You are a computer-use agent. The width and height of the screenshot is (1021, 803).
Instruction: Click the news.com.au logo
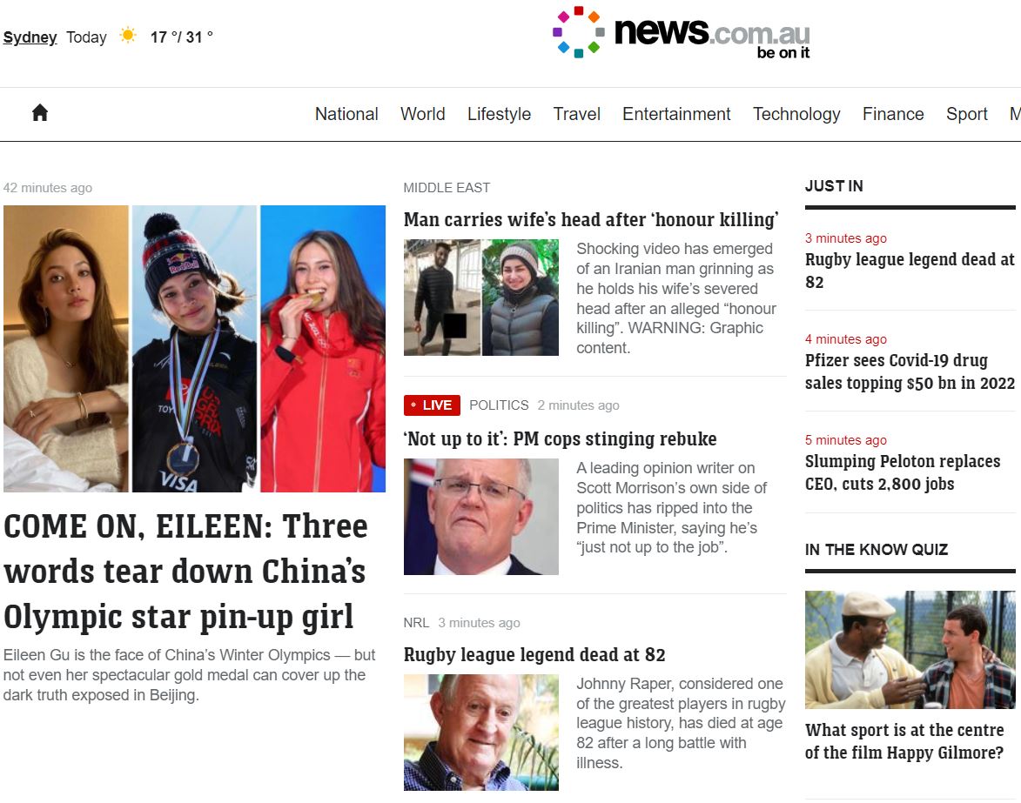click(681, 33)
